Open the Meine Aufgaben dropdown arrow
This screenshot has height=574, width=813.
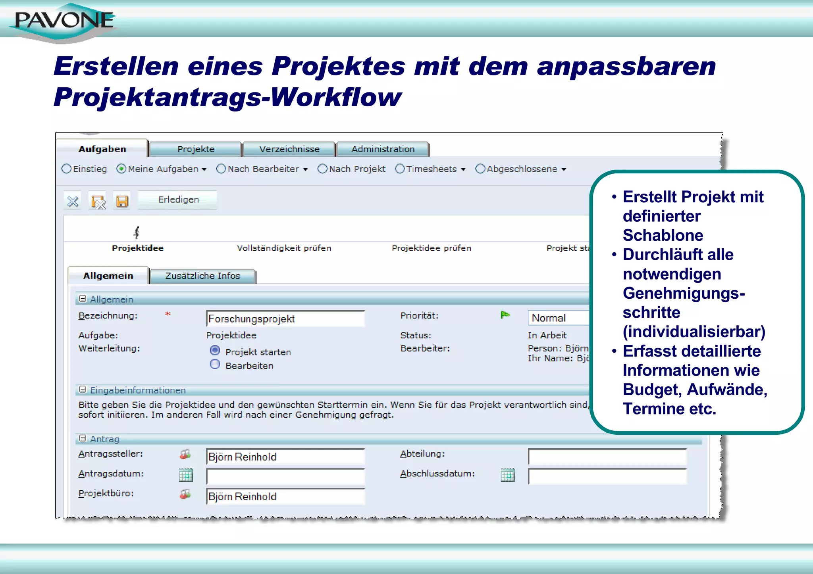[x=204, y=170]
